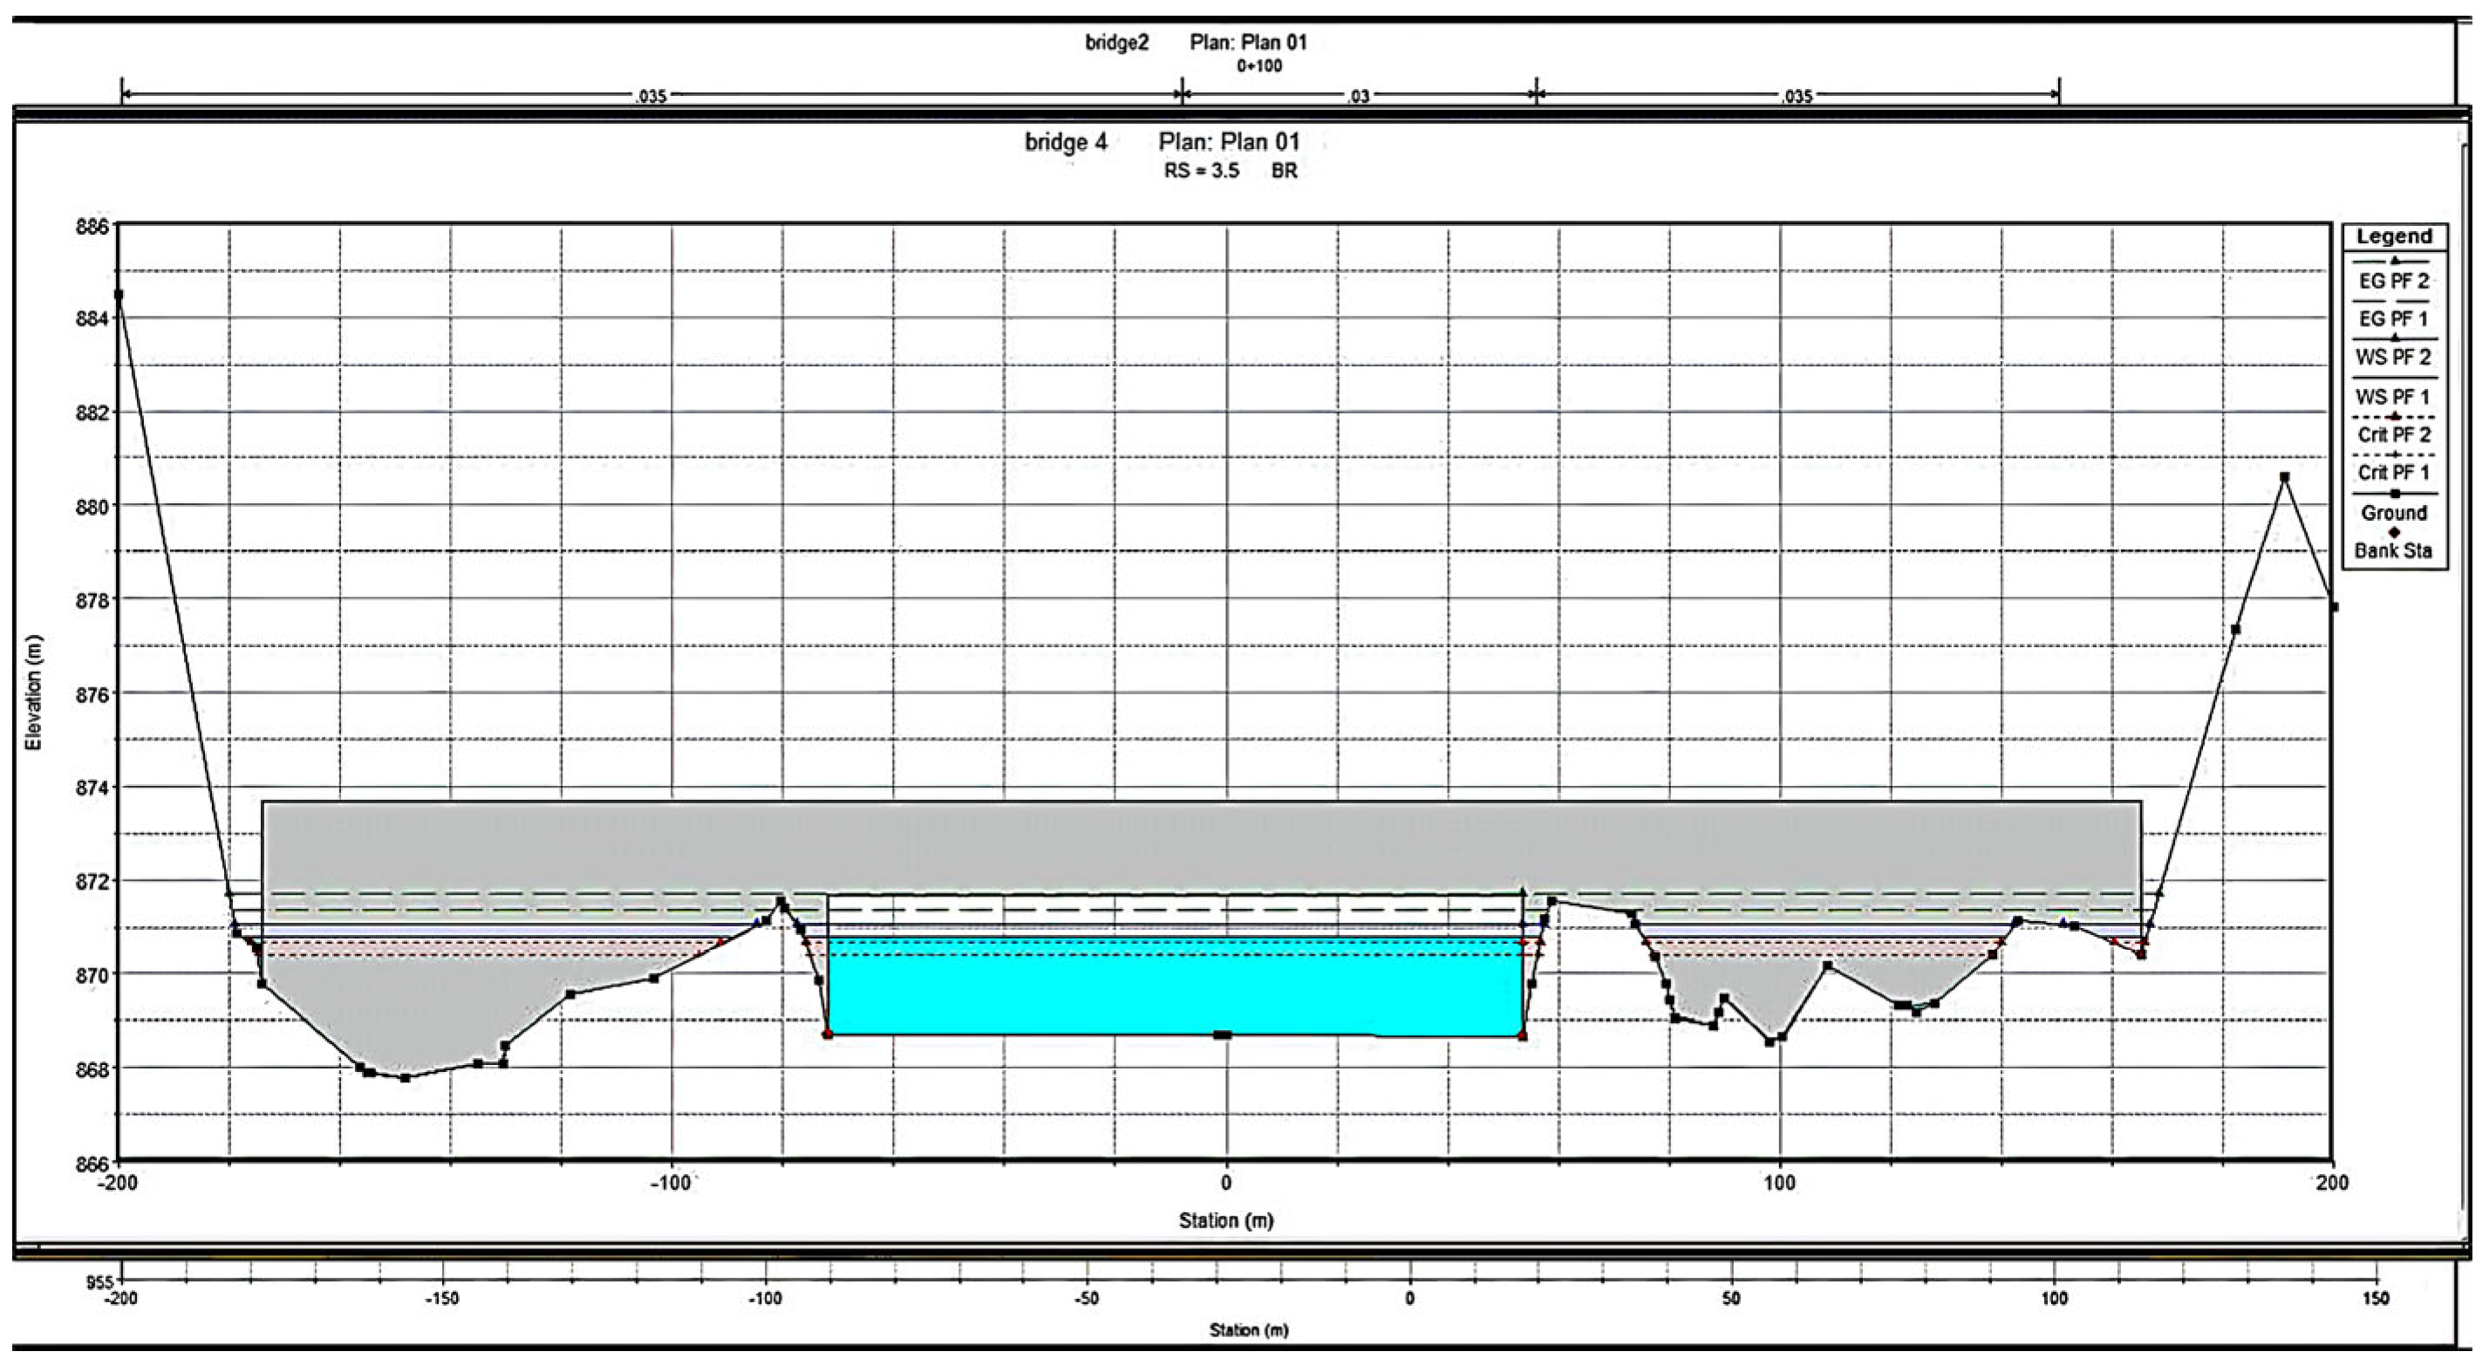Click the Legend header box
This screenshot has height=1372, width=2489.
[2392, 236]
